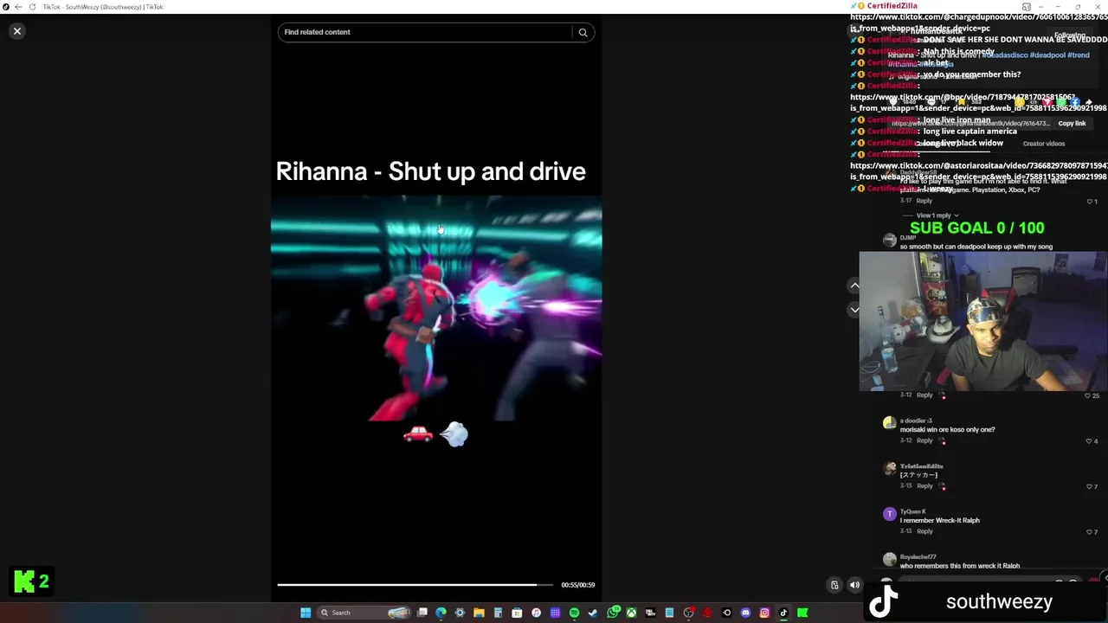Image resolution: width=1108 pixels, height=623 pixels.
Task: Share the video via Facebook icon
Action: click(x=1075, y=102)
